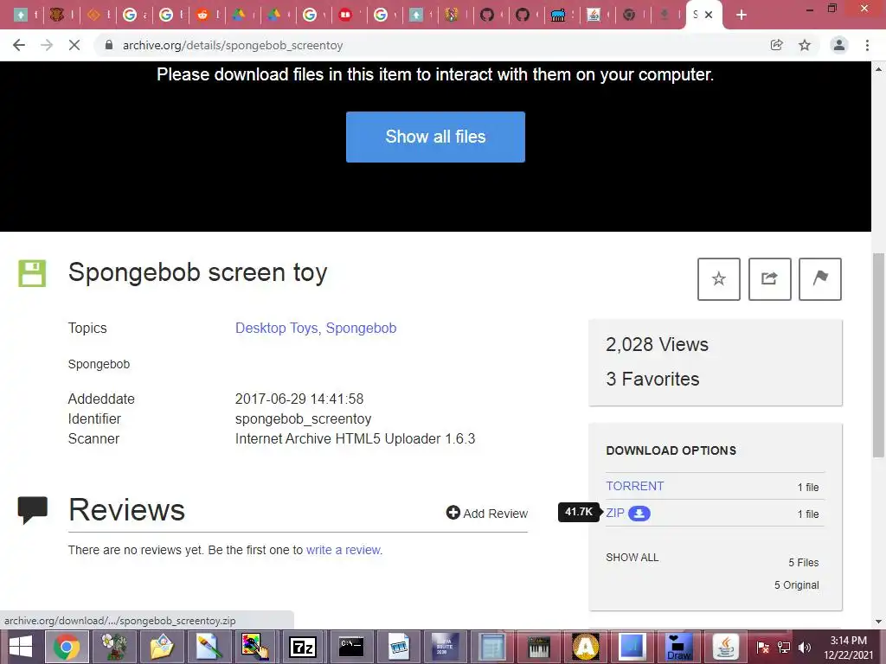Open the Spongebob topic link
886x664 pixels.
point(361,328)
